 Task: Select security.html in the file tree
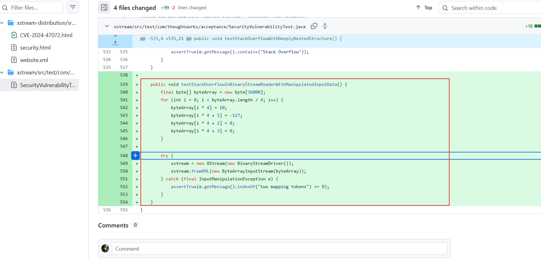click(35, 48)
